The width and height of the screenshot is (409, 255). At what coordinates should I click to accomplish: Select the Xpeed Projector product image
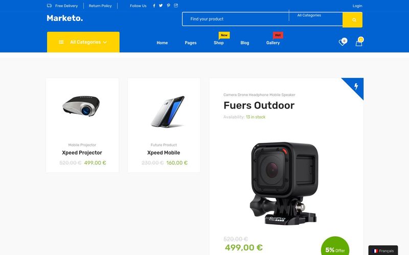pyautogui.click(x=81, y=106)
